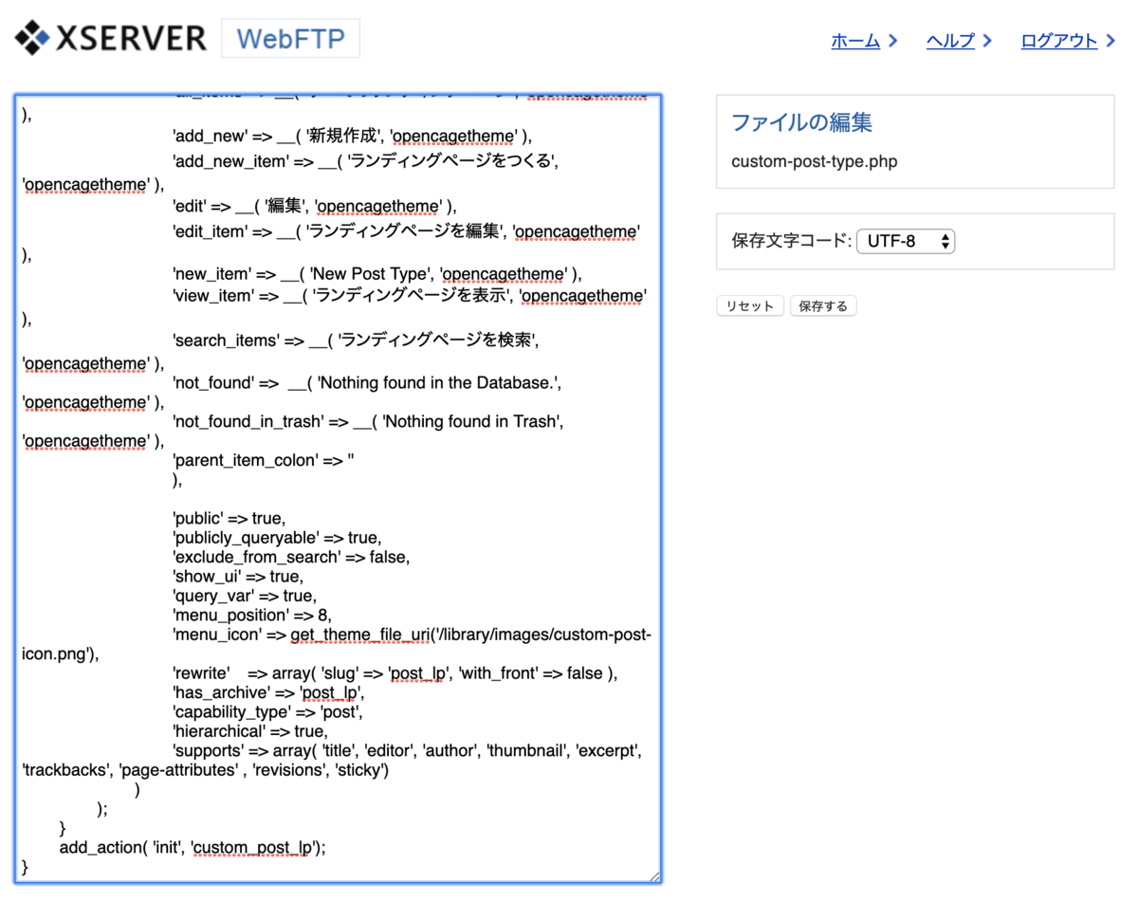Click the 'parent_item_colon' code line
Viewport: 1138px width, 902px height.
pyautogui.click(x=264, y=460)
